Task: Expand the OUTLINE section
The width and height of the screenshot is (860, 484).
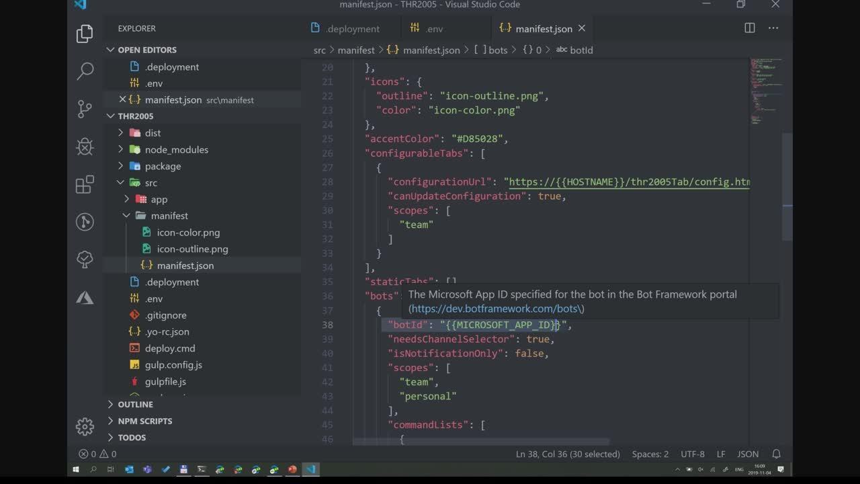Action: point(135,404)
